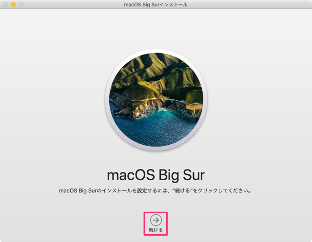312x242 pixels.
Task: Minimize the macOS Big Sur installer window
Action: click(x=13, y=4)
